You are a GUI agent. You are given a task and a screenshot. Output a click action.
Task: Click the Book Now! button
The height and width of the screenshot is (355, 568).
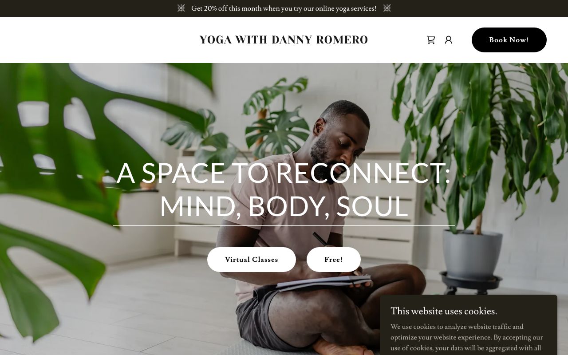pos(509,40)
